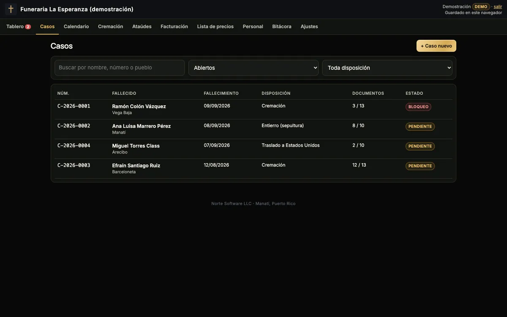Click the cross logo icon beside Funeraria La Esperanza
Screen dimensions: 507x317
(x=11, y=9)
